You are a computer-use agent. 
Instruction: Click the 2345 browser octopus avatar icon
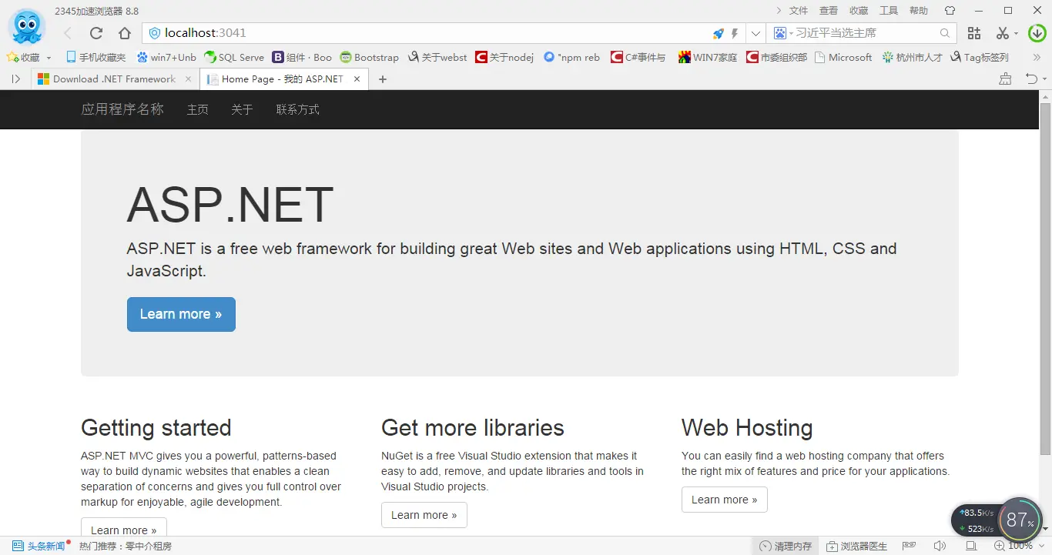click(27, 28)
